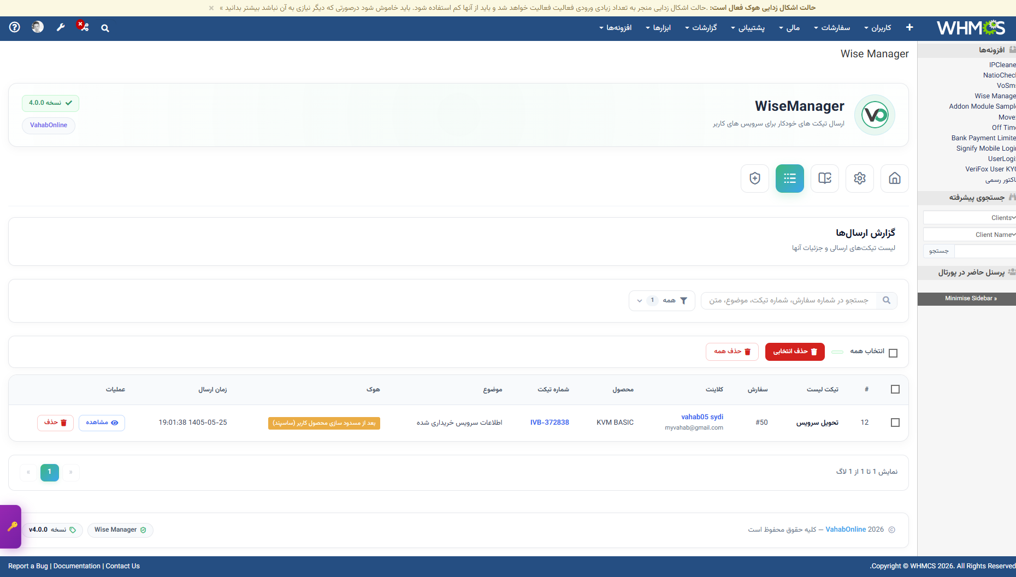Open the help question mark icon
The width and height of the screenshot is (1016, 577).
click(15, 27)
